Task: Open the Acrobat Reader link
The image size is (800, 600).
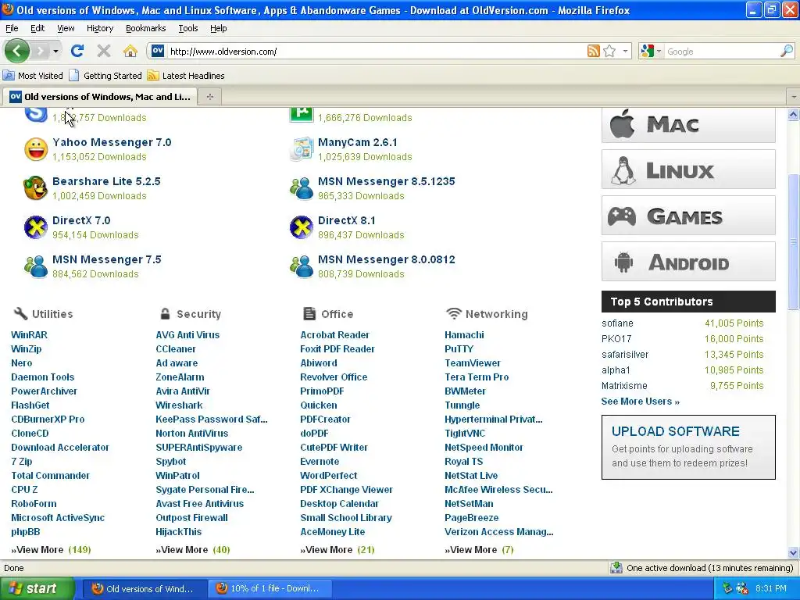Action: (x=334, y=334)
